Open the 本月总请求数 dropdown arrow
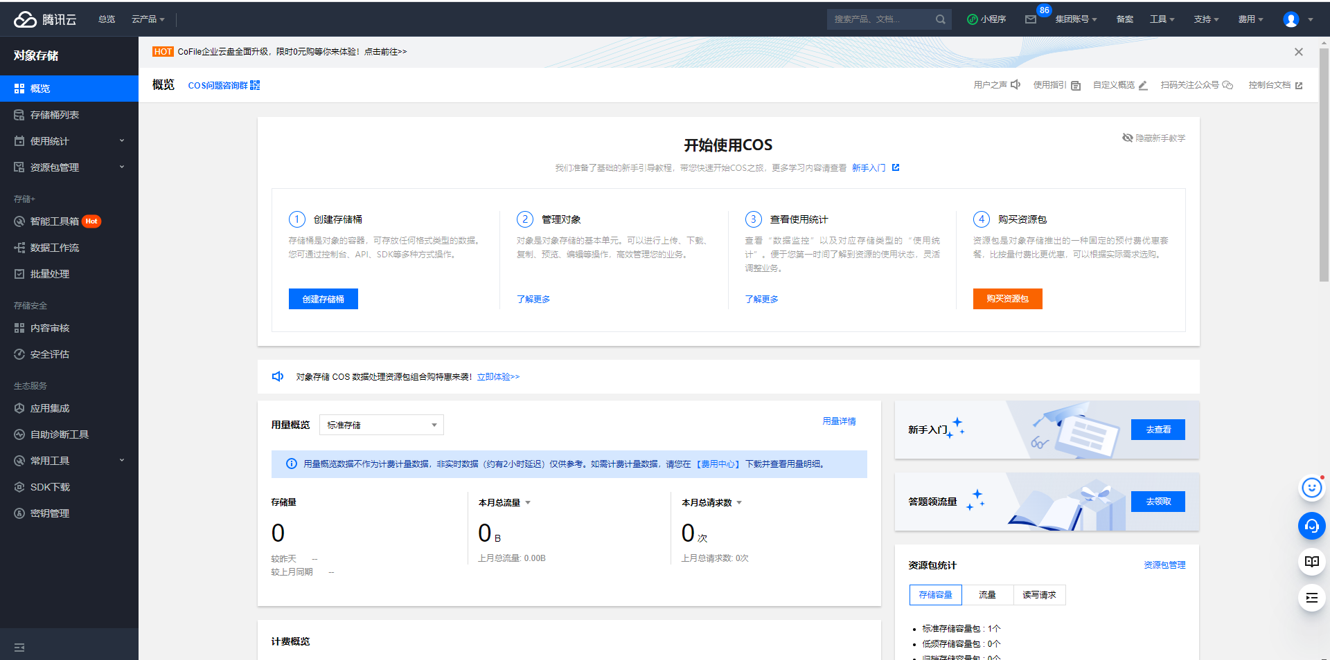The height and width of the screenshot is (660, 1330). coord(739,502)
